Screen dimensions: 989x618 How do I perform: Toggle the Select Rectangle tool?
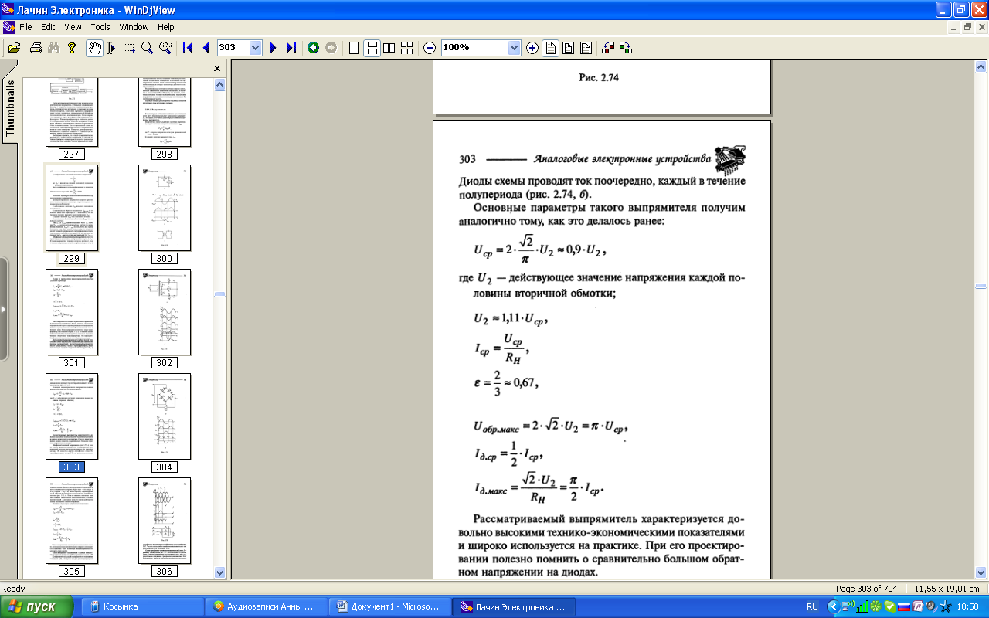[129, 48]
